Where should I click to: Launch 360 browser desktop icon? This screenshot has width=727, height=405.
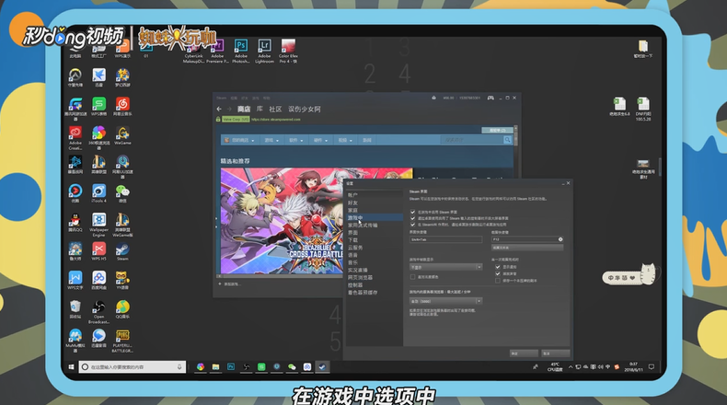[x=98, y=138]
